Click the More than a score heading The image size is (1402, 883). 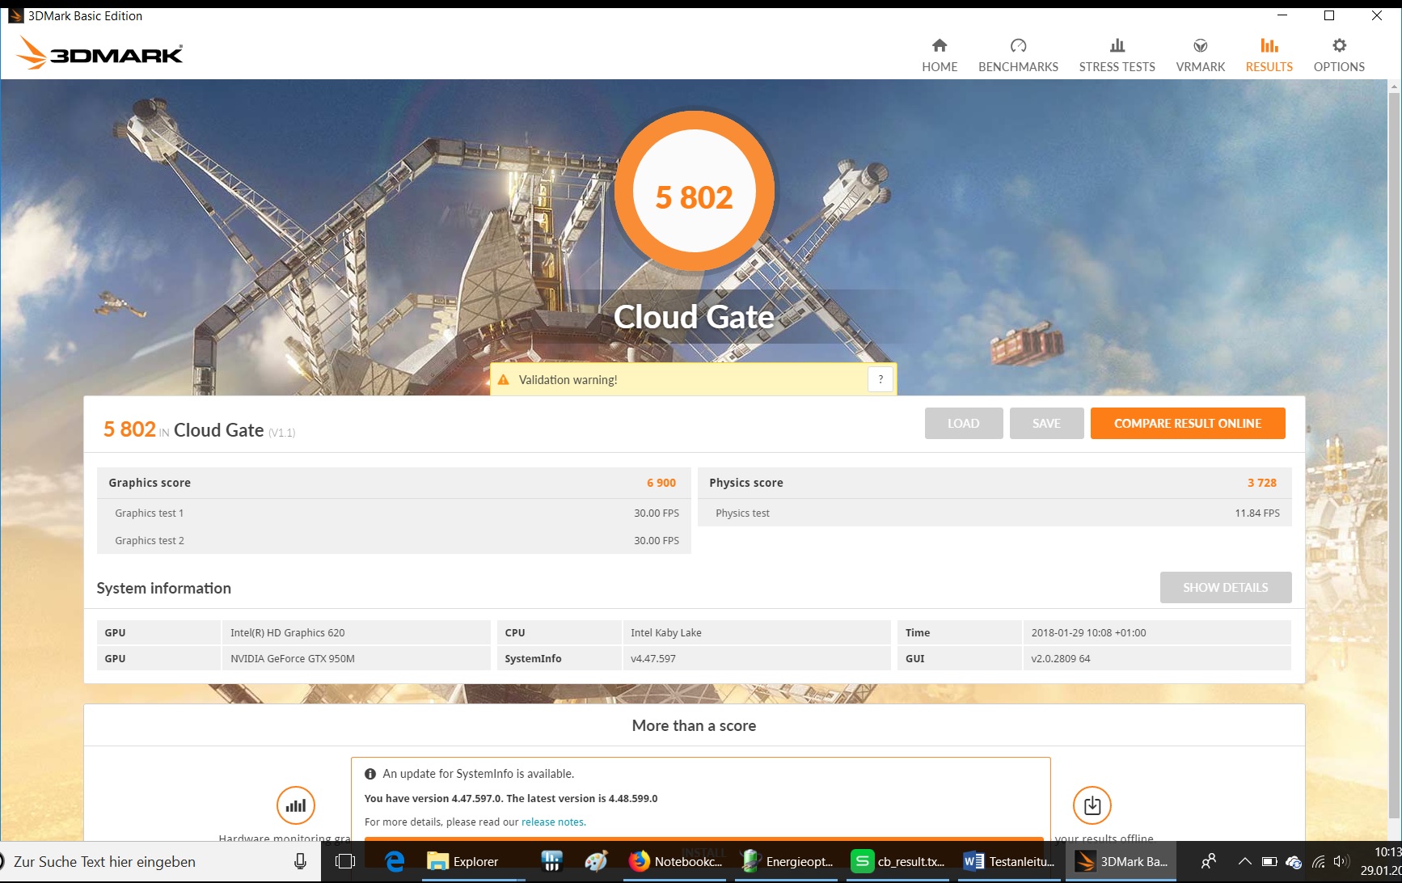695,726
